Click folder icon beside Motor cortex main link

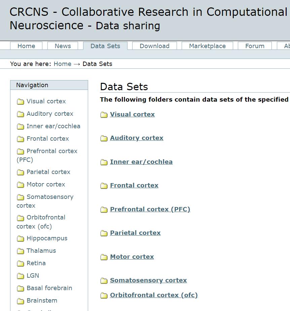point(104,257)
